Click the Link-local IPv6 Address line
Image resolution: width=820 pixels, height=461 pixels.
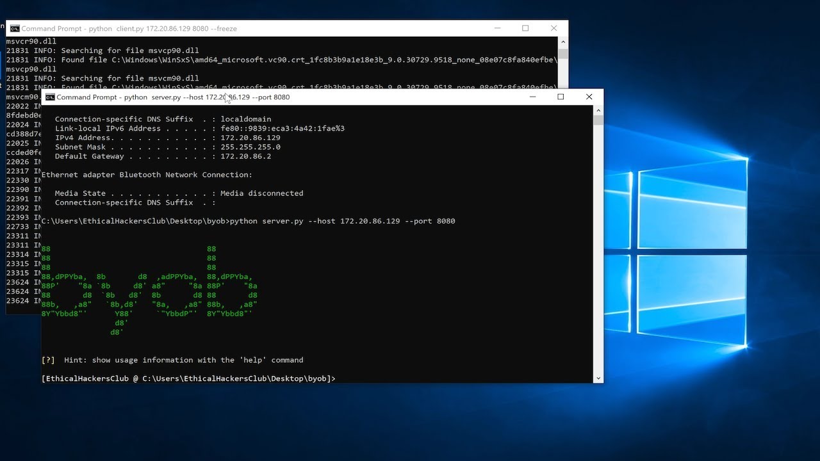coord(199,128)
